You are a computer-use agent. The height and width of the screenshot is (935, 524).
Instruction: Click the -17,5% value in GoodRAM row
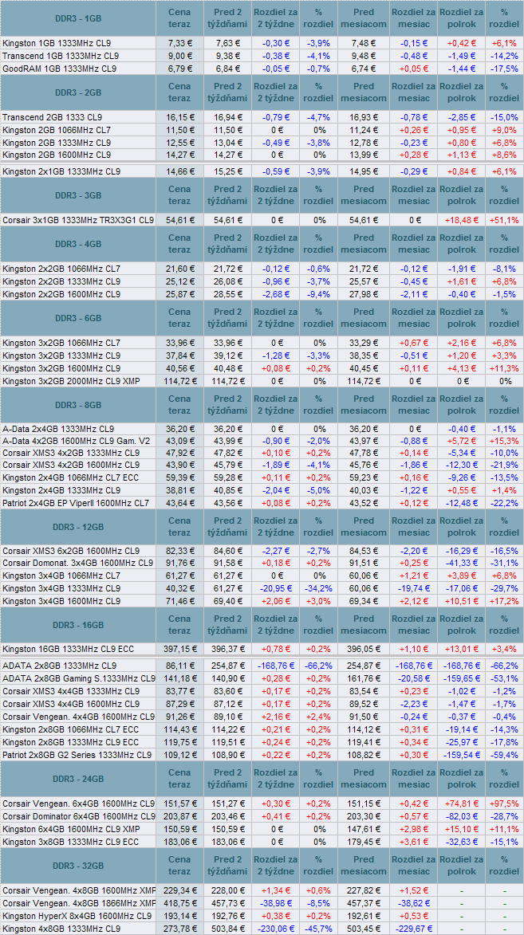pyautogui.click(x=505, y=69)
